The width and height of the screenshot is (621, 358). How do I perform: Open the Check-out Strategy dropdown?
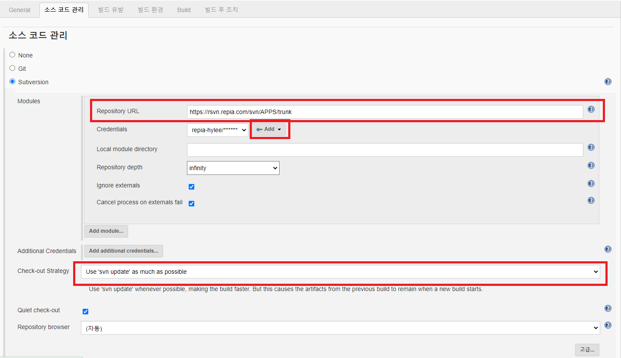point(340,272)
